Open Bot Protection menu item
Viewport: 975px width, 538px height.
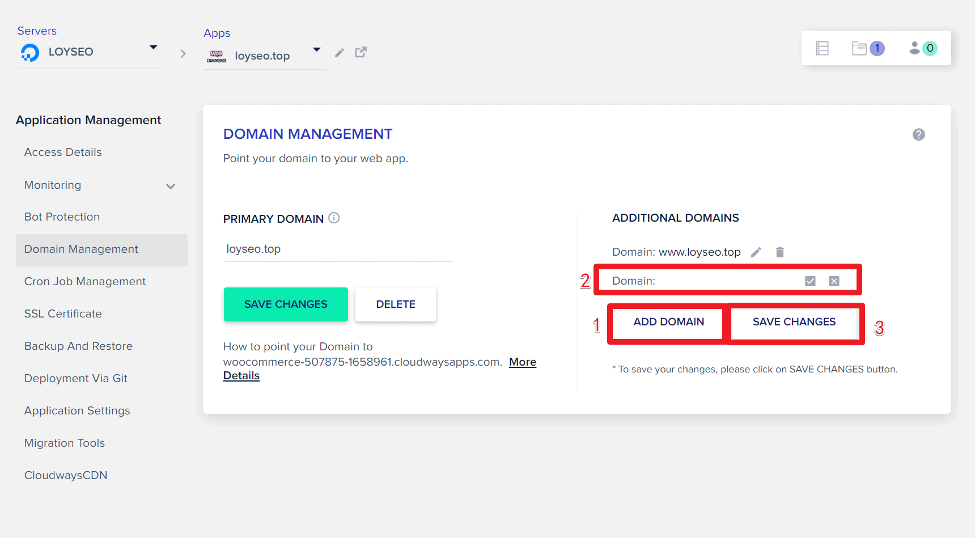coord(62,217)
